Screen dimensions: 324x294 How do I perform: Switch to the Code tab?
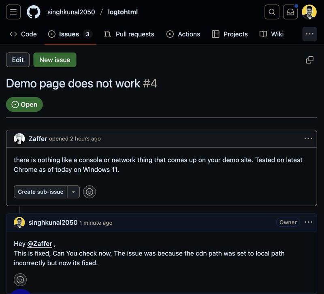click(23, 34)
